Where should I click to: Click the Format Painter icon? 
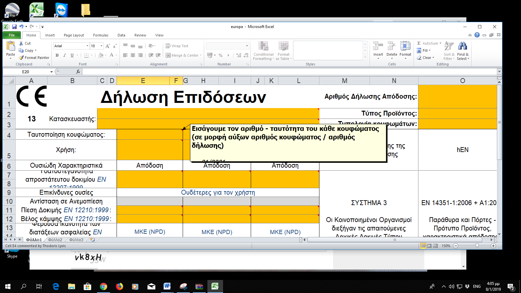(x=21, y=58)
